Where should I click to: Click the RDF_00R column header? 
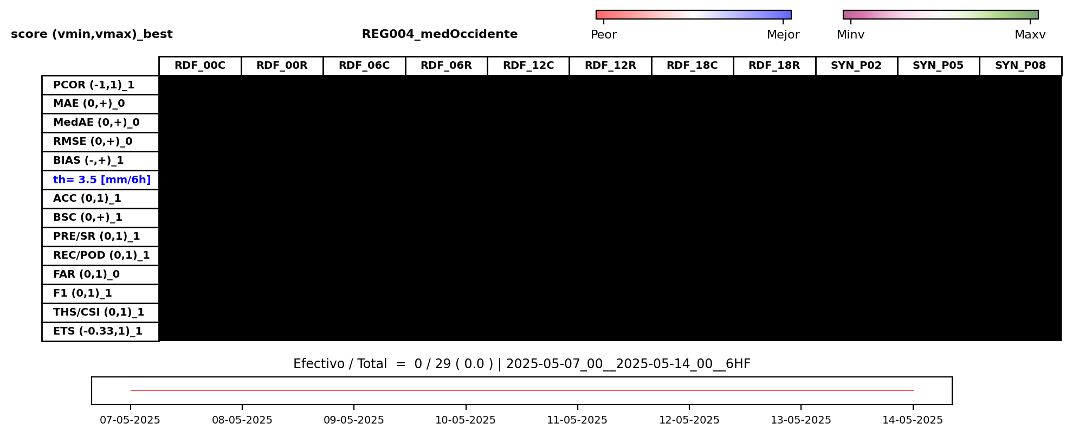(x=282, y=66)
